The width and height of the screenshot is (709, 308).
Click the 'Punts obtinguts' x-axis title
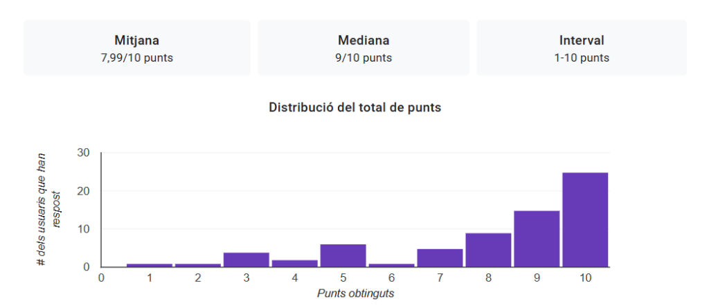(x=355, y=293)
